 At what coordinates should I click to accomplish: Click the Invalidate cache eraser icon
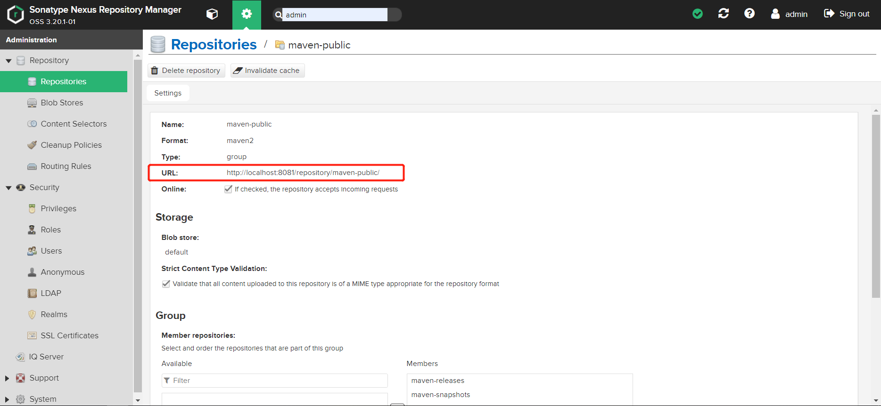(238, 71)
